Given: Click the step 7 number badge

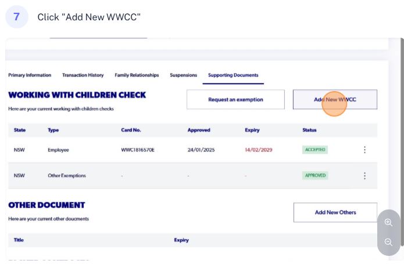Looking at the screenshot, I should tap(16, 17).
